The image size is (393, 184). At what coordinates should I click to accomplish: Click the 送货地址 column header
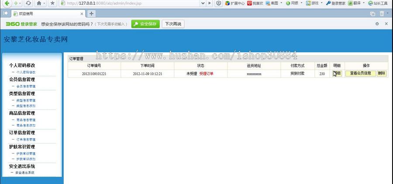tap(254, 65)
